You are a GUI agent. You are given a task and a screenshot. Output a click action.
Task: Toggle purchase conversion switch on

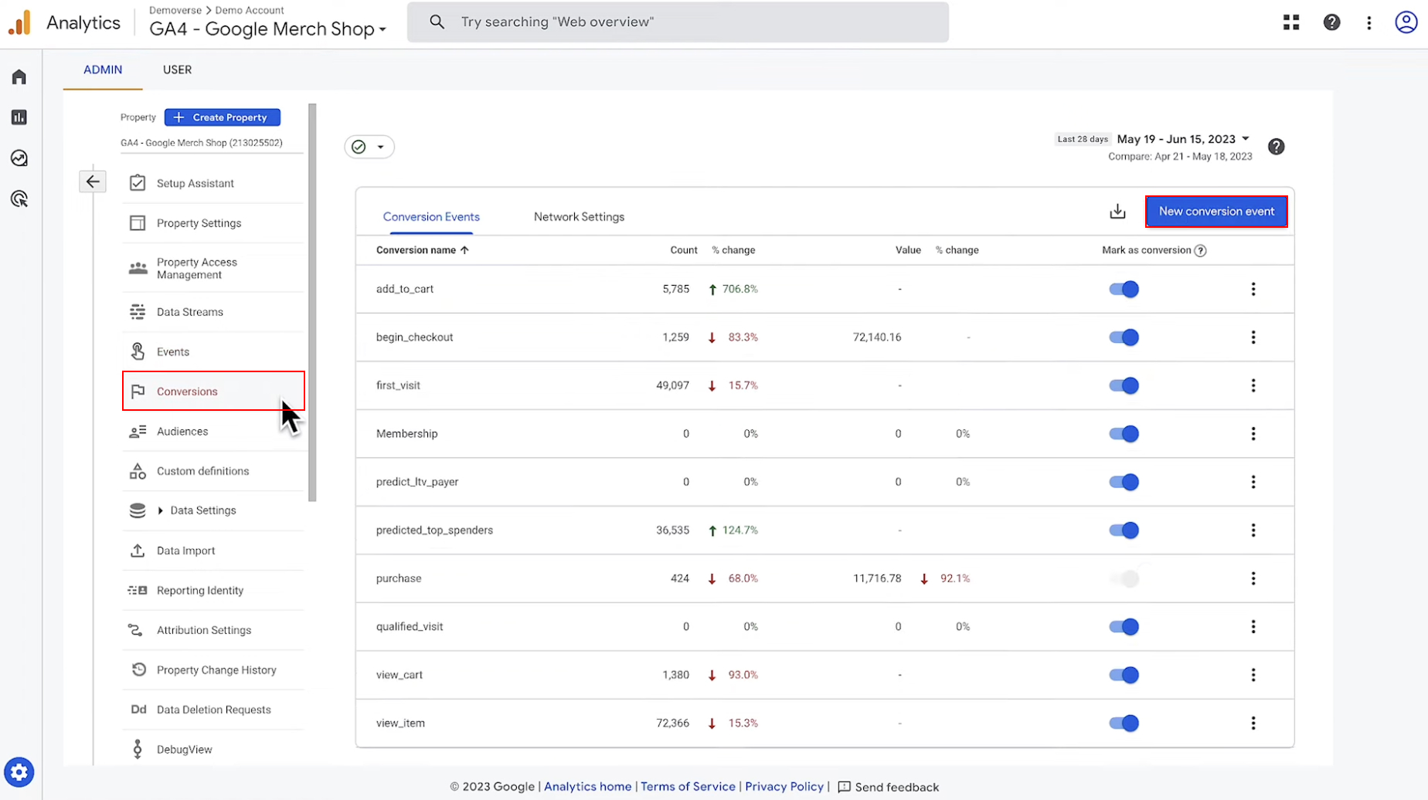pos(1124,578)
